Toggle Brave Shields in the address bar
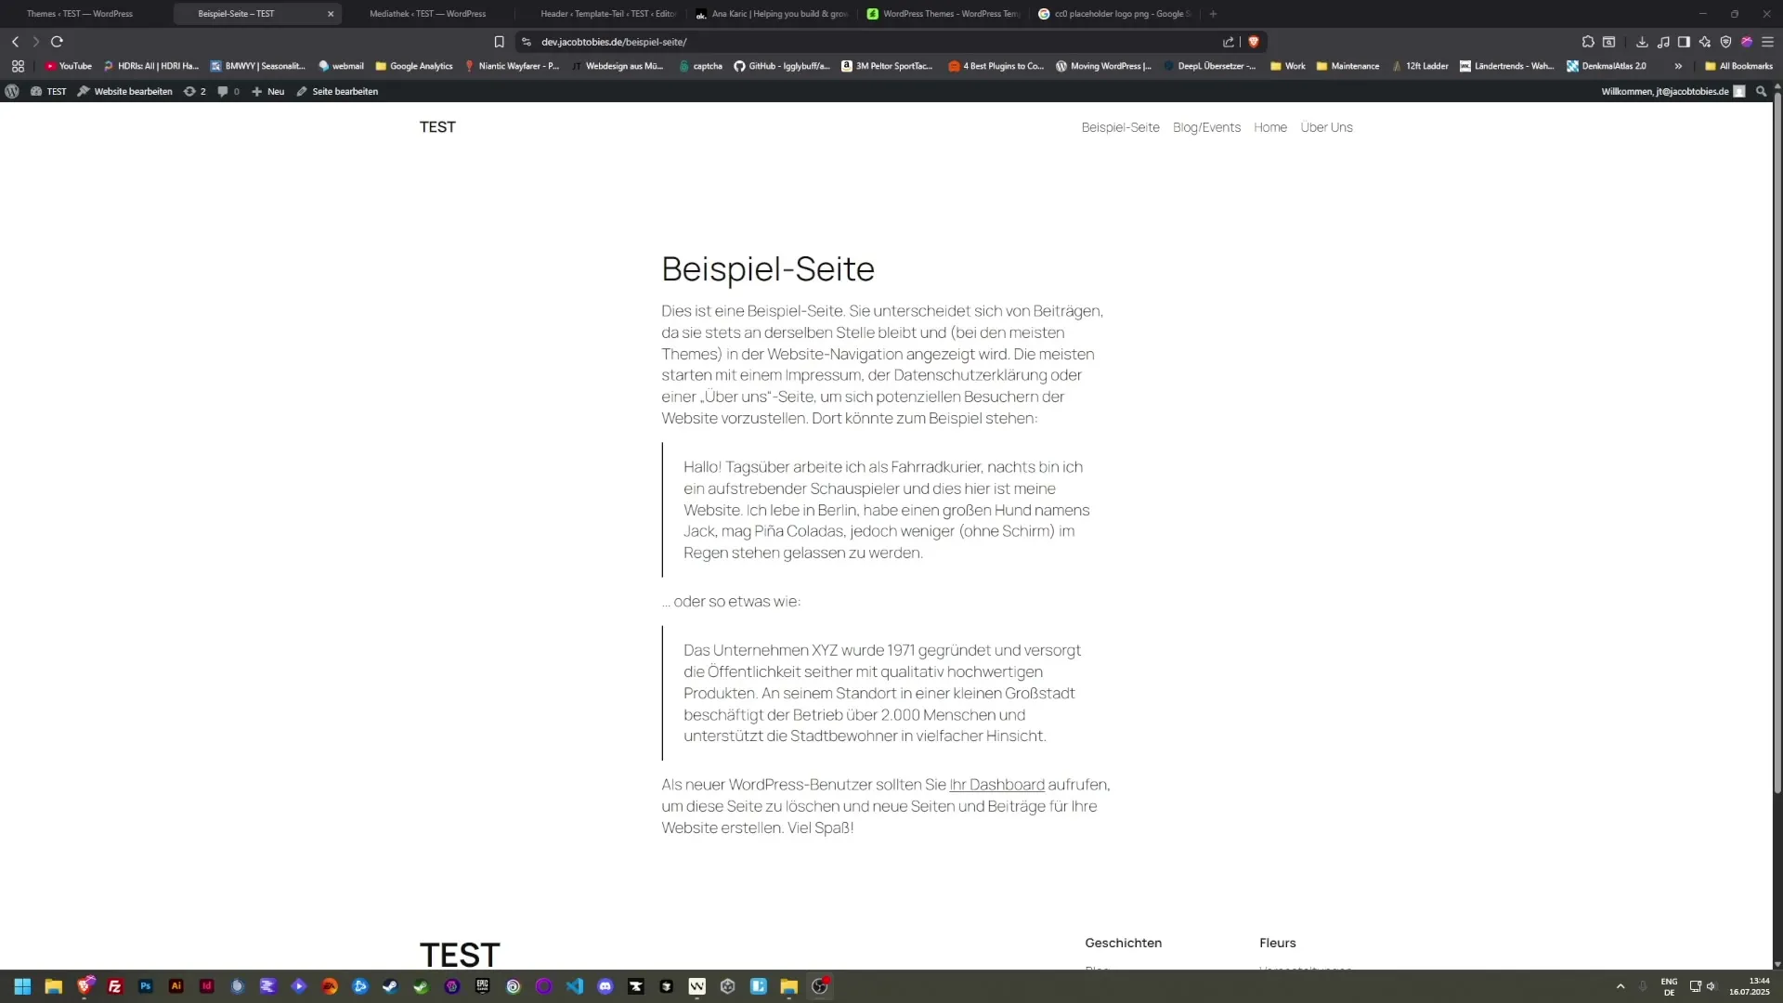The image size is (1783, 1003). point(1255,42)
